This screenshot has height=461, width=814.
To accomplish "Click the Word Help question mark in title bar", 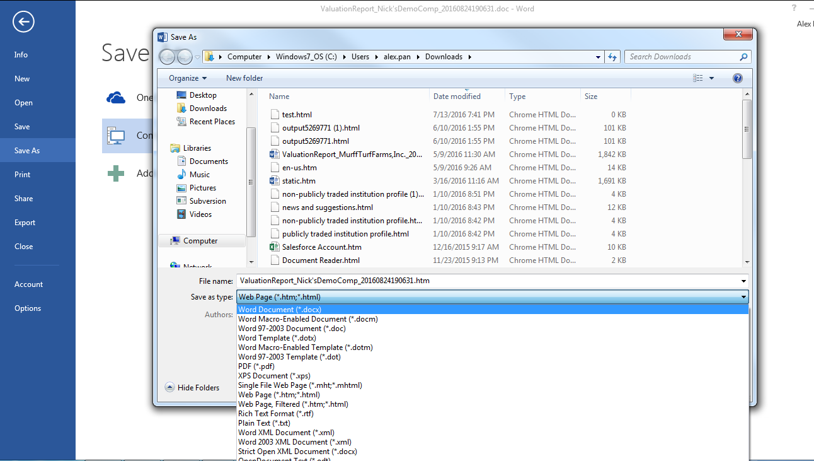I will [x=794, y=8].
